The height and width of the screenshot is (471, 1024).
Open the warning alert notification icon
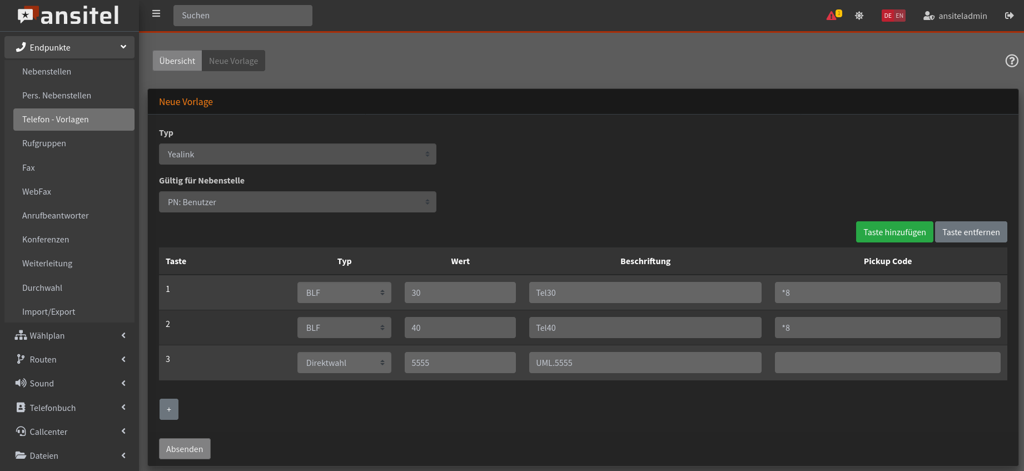click(x=833, y=16)
